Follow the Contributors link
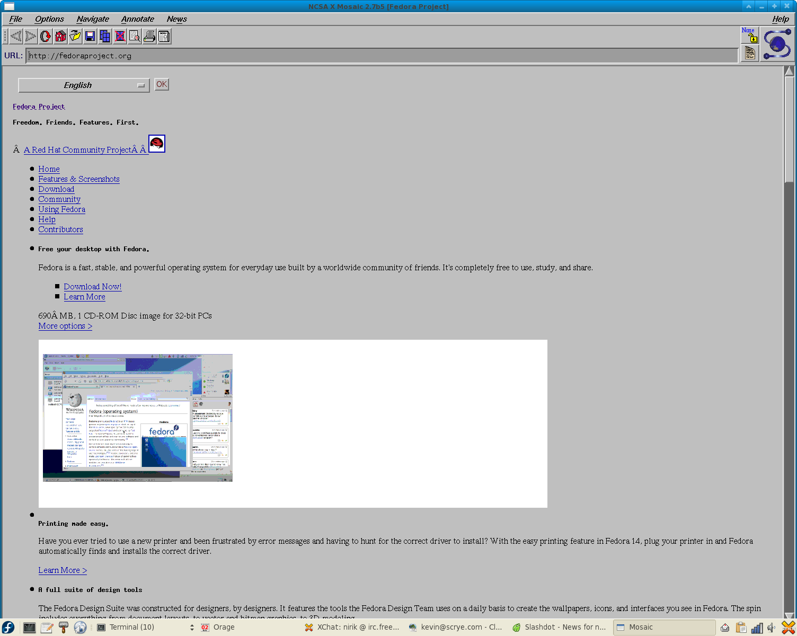Screen dimensions: 797x636 tap(60, 229)
